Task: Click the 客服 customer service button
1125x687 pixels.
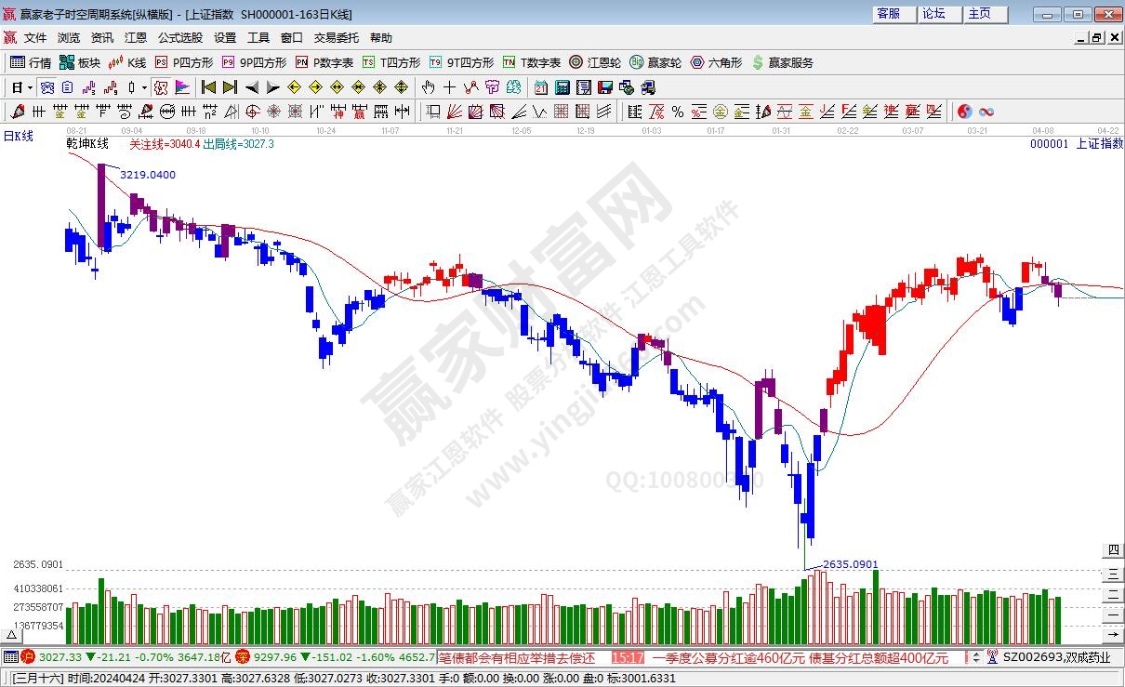Action: click(x=888, y=14)
